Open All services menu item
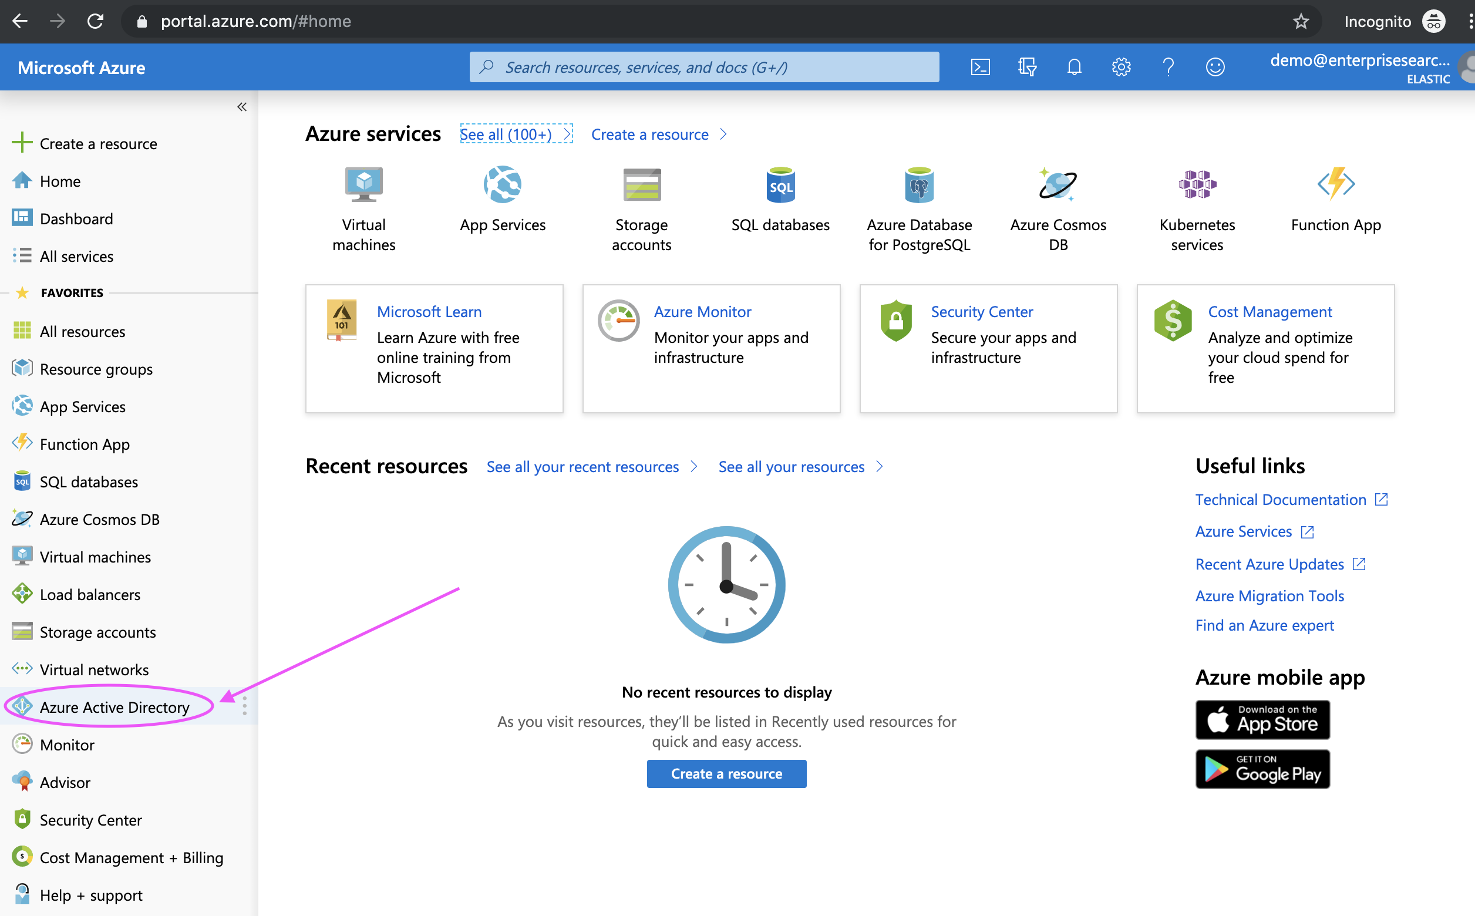The height and width of the screenshot is (916, 1475). point(76,256)
